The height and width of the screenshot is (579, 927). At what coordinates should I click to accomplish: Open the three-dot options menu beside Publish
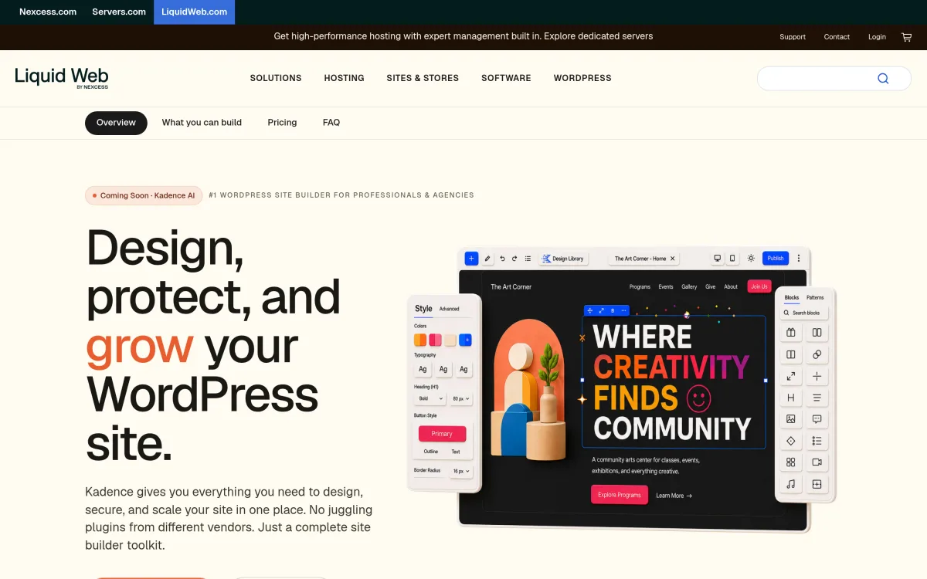[x=799, y=259]
